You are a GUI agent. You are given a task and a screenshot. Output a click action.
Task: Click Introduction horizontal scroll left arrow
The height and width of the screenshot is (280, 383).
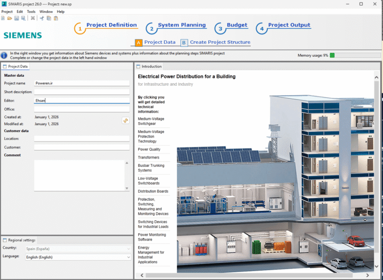[x=142, y=275]
